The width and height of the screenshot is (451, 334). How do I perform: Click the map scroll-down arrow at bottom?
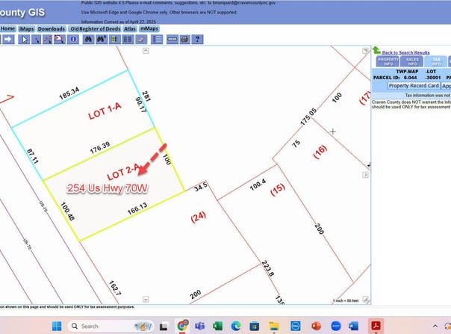pos(145,300)
